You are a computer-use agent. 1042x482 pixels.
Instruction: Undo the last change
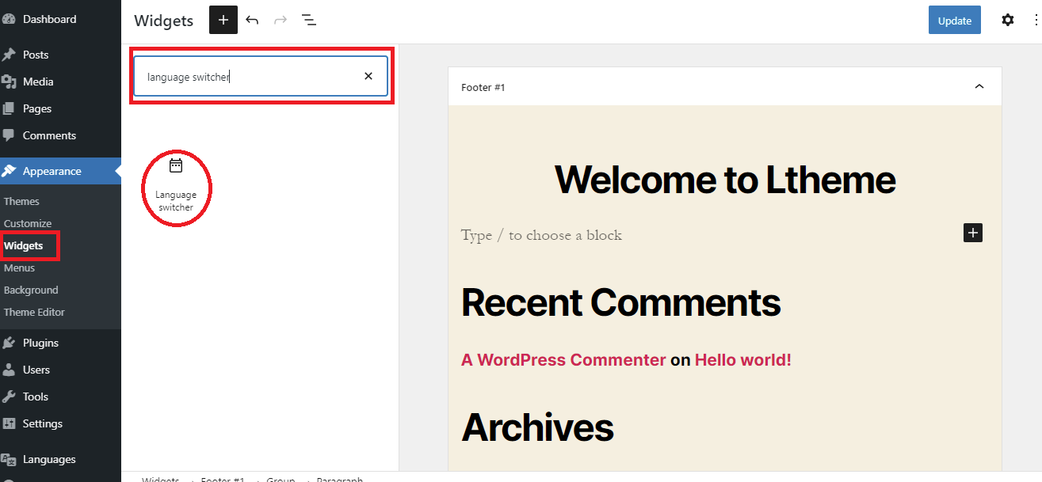coord(252,20)
